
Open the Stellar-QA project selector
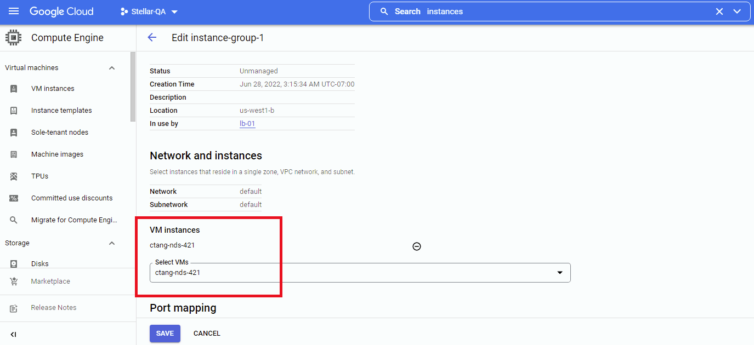pos(149,12)
